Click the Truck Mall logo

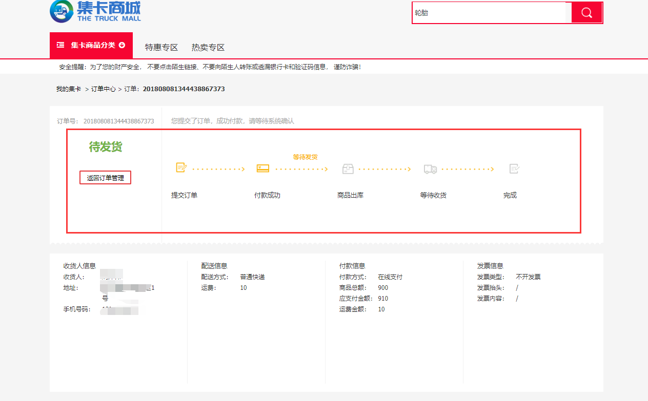95,11
